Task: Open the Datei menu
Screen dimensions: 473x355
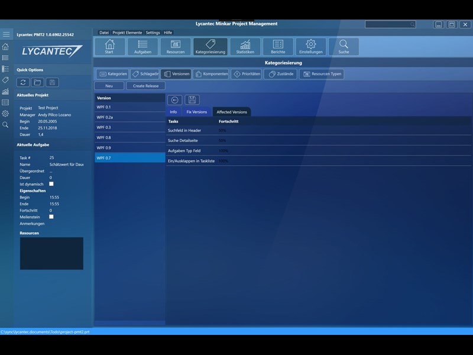Action: tap(104, 33)
